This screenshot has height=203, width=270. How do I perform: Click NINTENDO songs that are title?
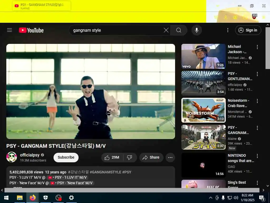(x=241, y=158)
